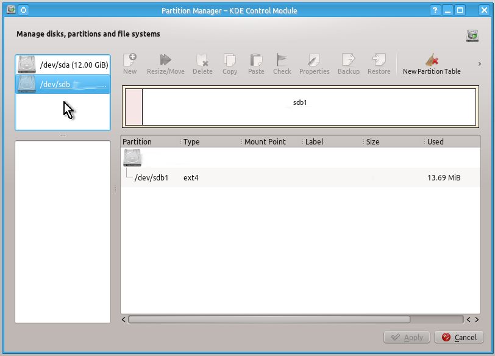Click the Resize/Move toolbar icon
Viewport: 495px width, 356px height.
pos(165,60)
